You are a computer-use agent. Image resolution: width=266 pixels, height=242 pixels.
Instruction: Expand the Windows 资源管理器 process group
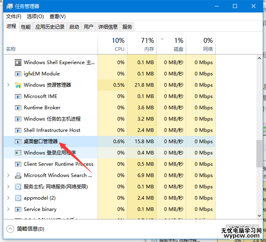pos(8,85)
